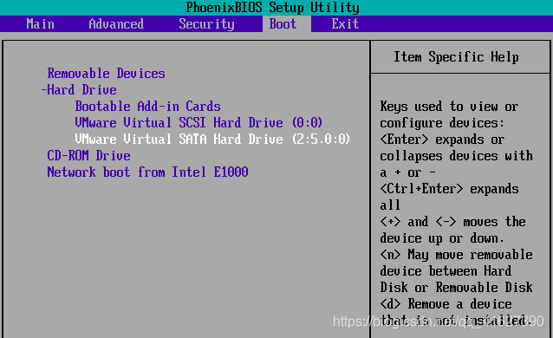Click help text '<n> May move removable'
The height and width of the screenshot is (338, 553).
pyautogui.click(x=457, y=255)
